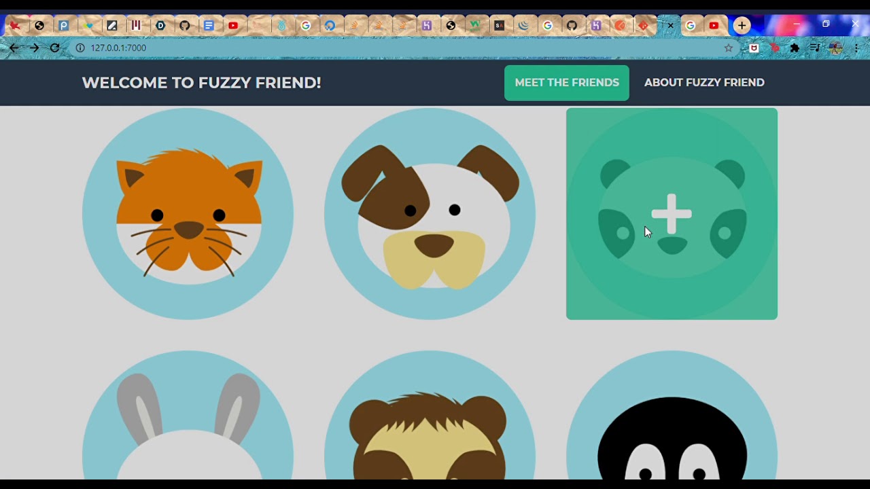Reload the page with the refresh icon
Image resolution: width=870 pixels, height=489 pixels.
point(55,48)
